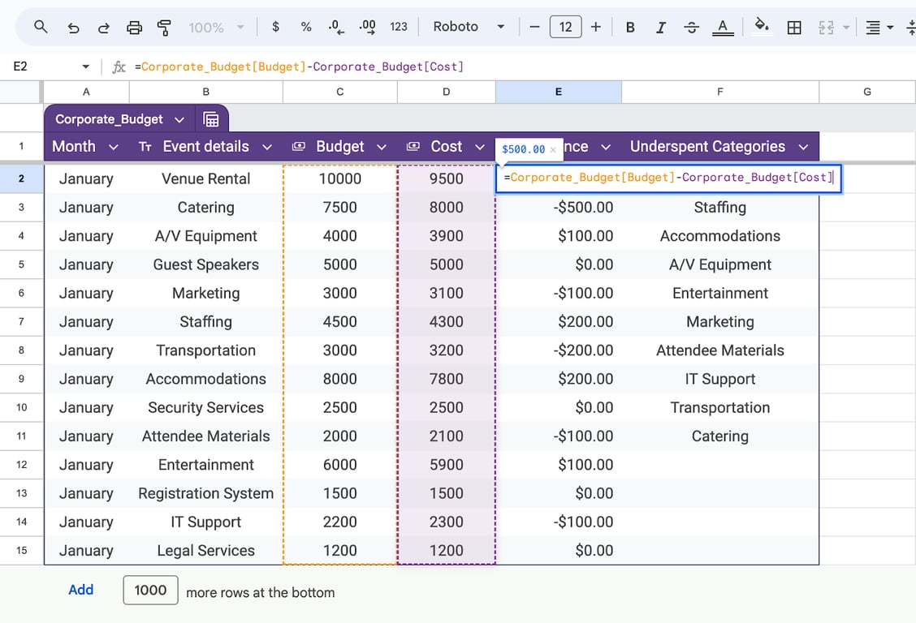The image size is (916, 623).
Task: Select column C header
Action: click(340, 92)
